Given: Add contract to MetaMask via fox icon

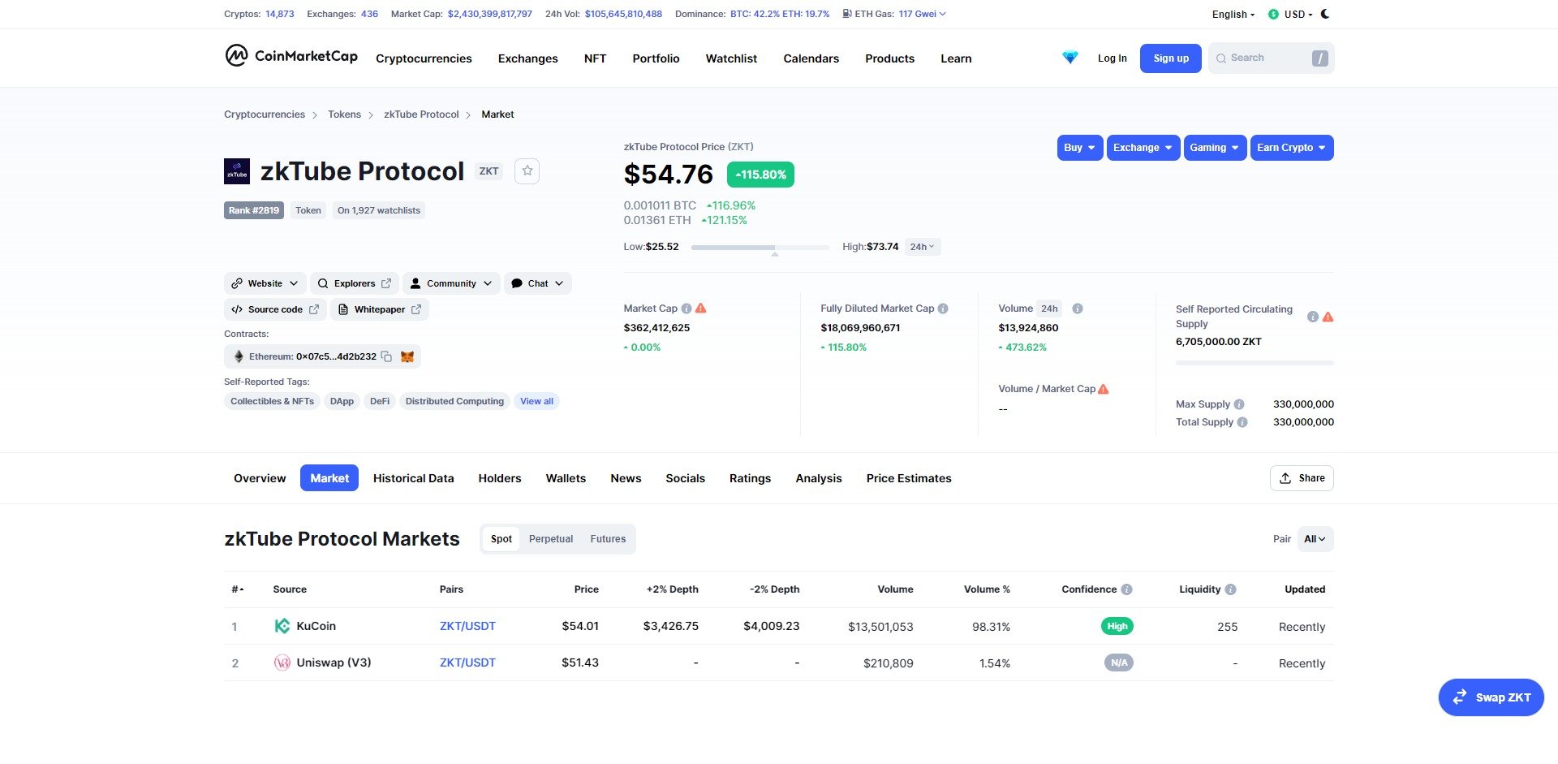Looking at the screenshot, I should pyautogui.click(x=407, y=356).
